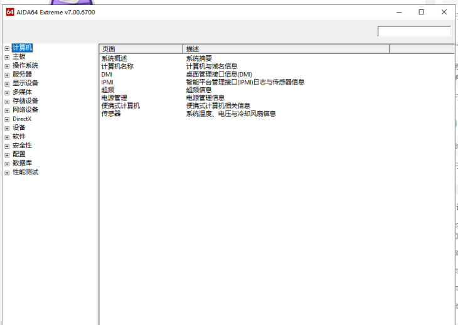Sort list by the 描述 column header
The height and width of the screenshot is (325, 458).
[x=286, y=49]
